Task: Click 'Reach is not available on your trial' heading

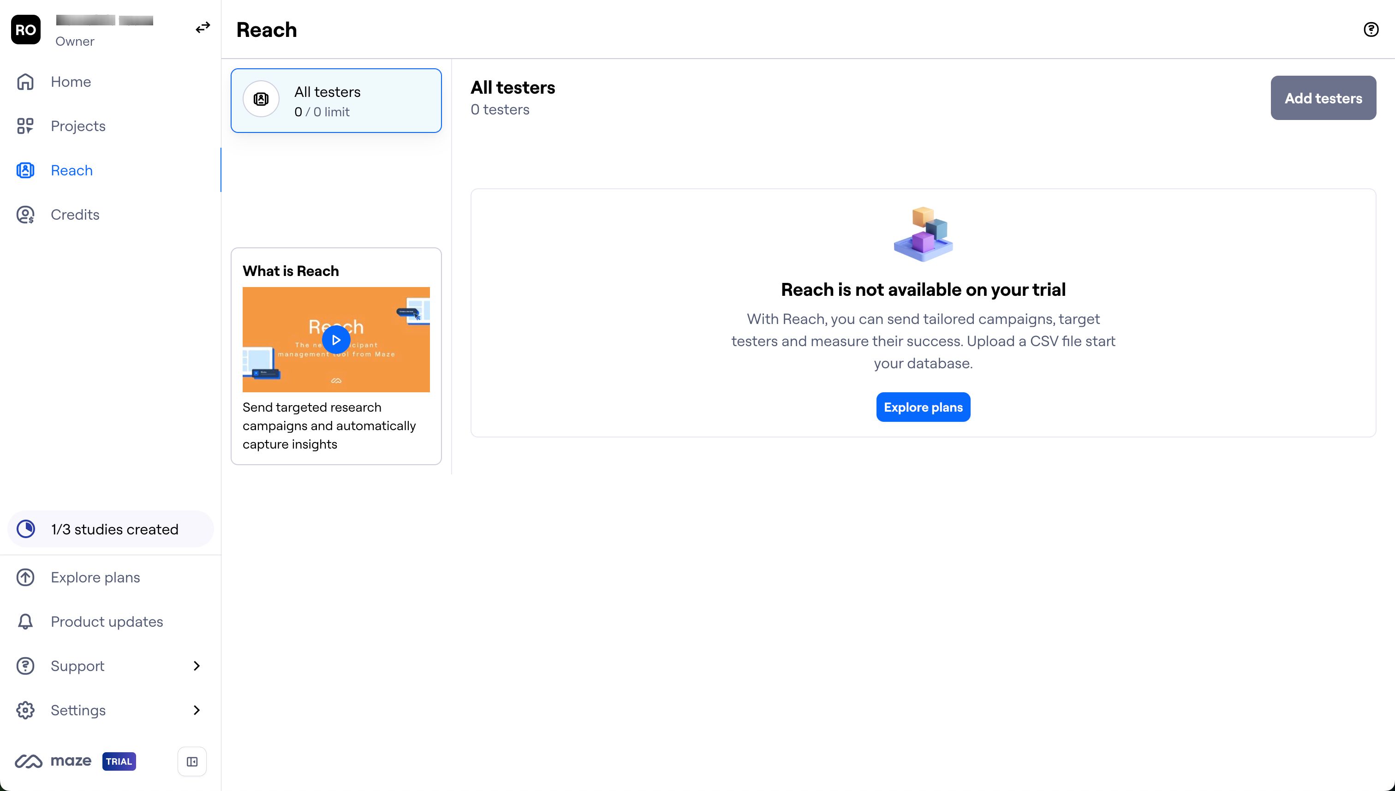Action: tap(923, 289)
